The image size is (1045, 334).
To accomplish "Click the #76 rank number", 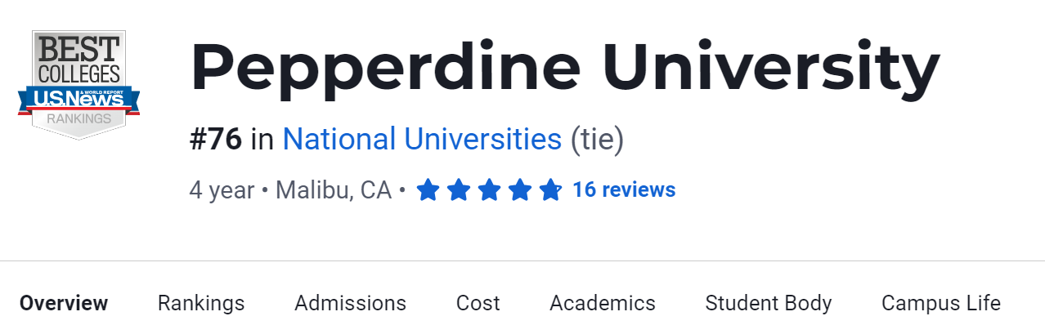I will pos(216,140).
